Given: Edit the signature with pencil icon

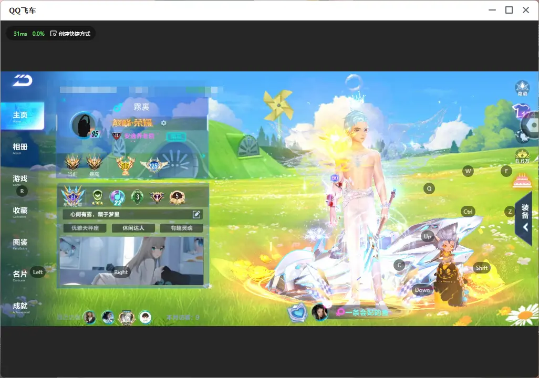Looking at the screenshot, I should tap(196, 214).
